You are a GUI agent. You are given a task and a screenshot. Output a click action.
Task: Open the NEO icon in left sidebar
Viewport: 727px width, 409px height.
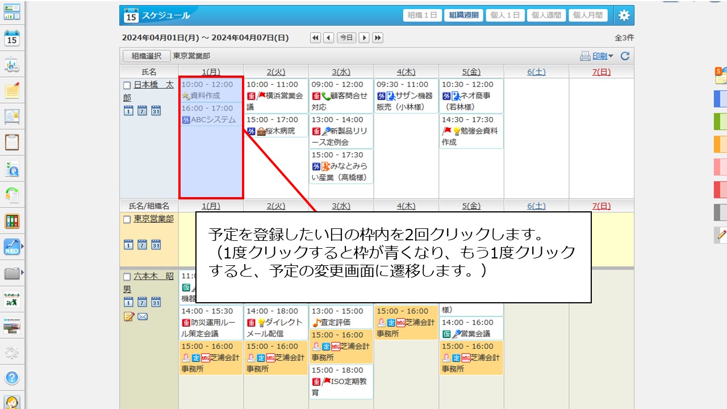(x=12, y=247)
